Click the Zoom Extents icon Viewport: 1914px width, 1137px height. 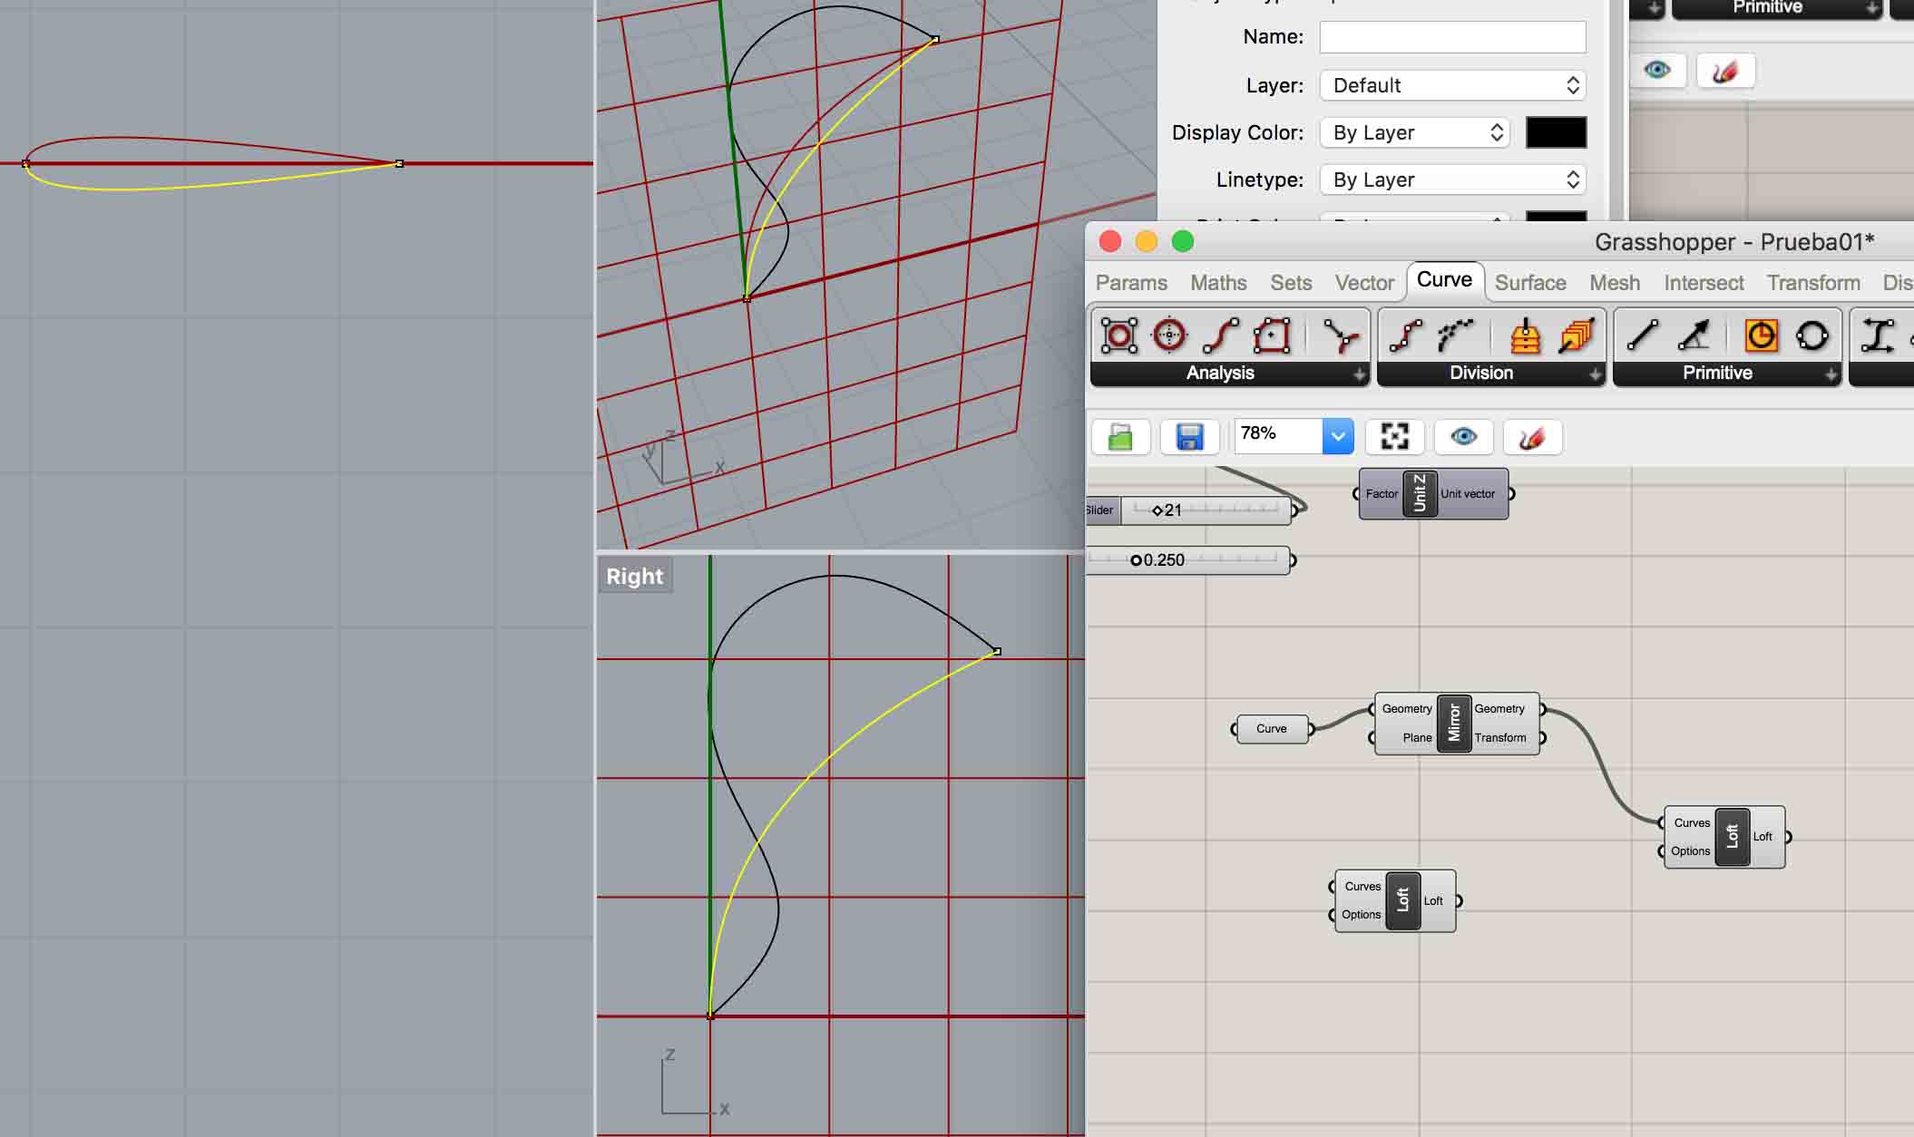[1394, 437]
